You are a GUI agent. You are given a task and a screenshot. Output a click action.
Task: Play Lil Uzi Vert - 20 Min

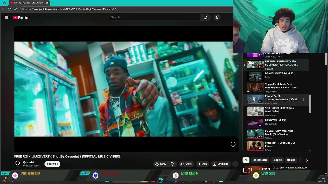275,120
